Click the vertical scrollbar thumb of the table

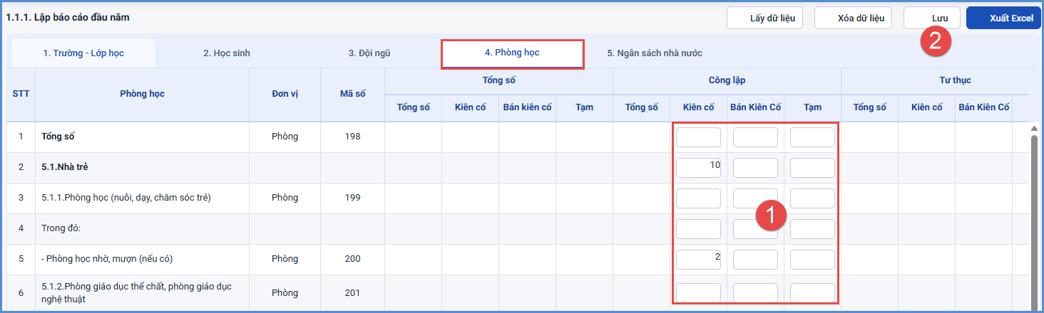[x=1034, y=222]
